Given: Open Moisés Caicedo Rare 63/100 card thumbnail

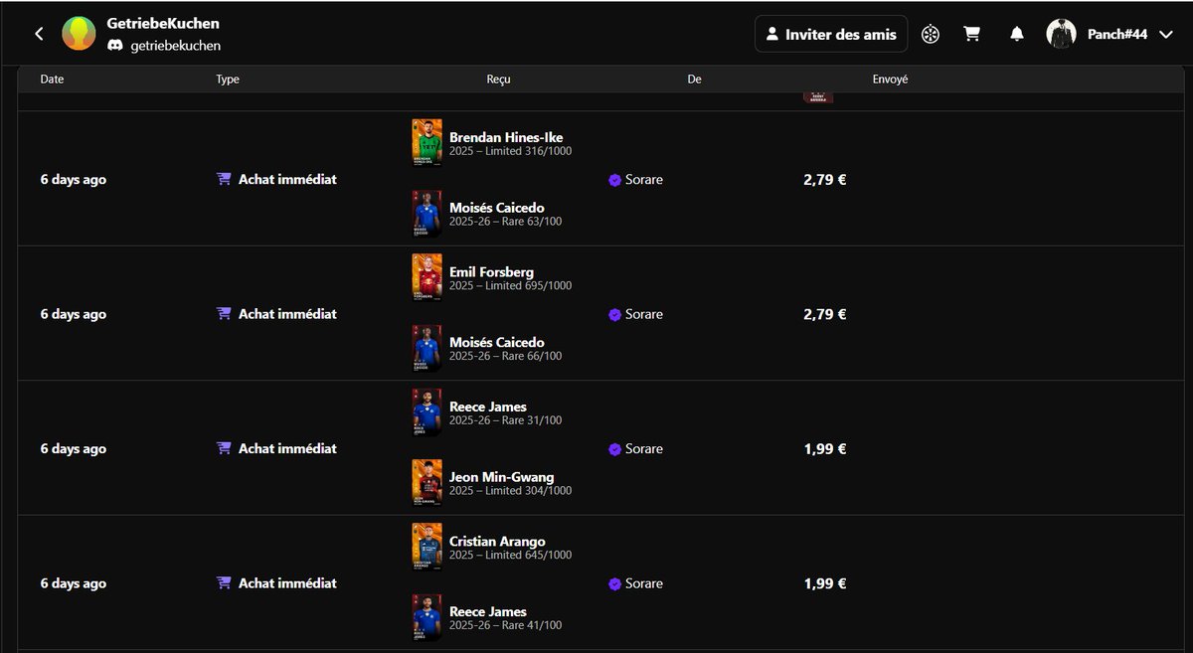Looking at the screenshot, I should click(426, 214).
